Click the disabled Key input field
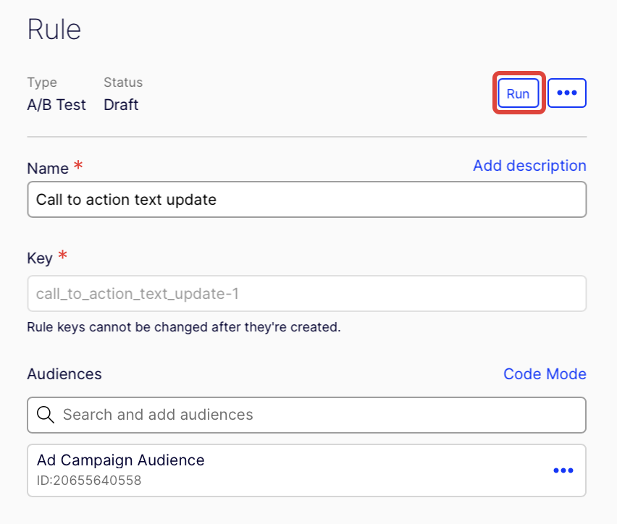This screenshot has height=524, width=617. point(306,294)
